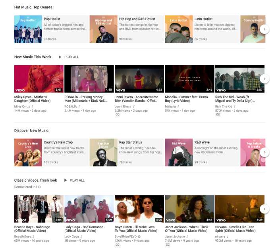Open the Latin Hotlist title link
Viewport: 278px width, 250px height.
pyautogui.click(x=203, y=19)
